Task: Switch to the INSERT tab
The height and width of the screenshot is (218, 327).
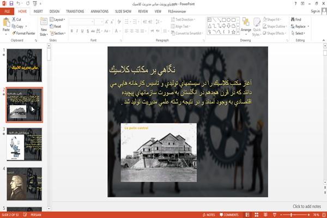Action: [x=38, y=11]
